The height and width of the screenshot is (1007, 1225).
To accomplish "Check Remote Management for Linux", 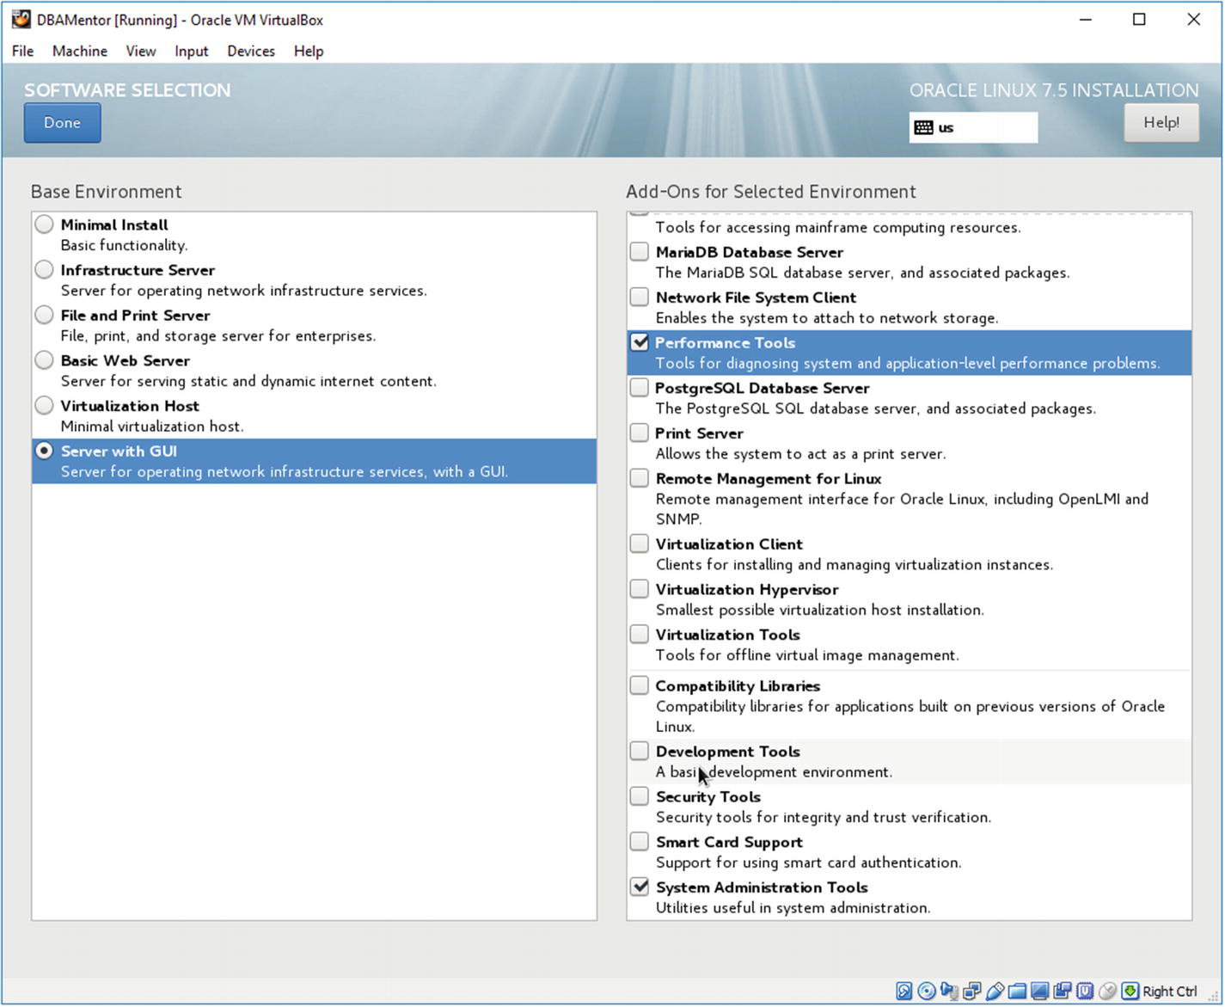I will [x=639, y=477].
